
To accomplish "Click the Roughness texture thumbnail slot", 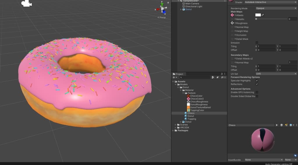I will pyautogui.click(x=232, y=23).
